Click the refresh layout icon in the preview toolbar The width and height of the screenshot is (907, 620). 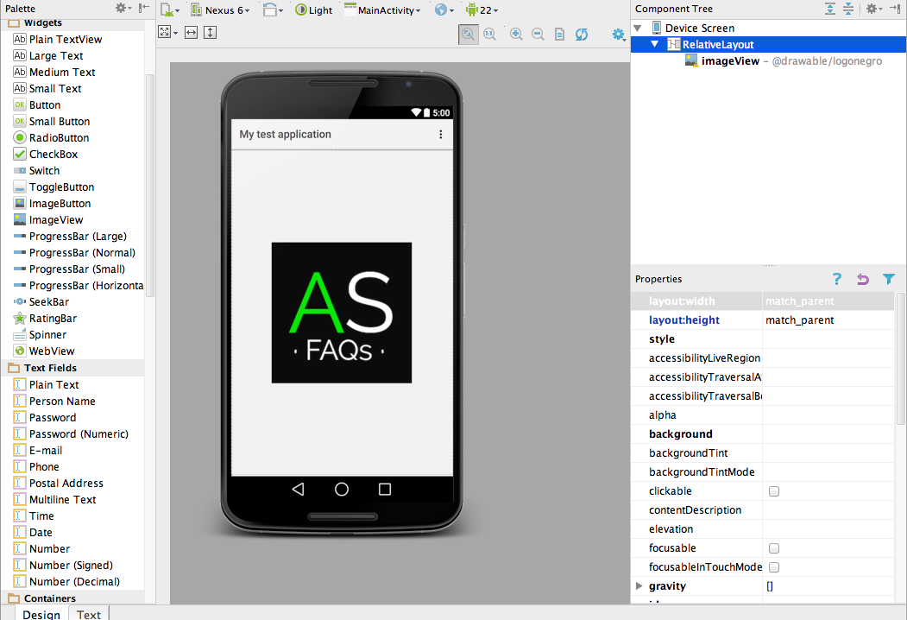(581, 34)
